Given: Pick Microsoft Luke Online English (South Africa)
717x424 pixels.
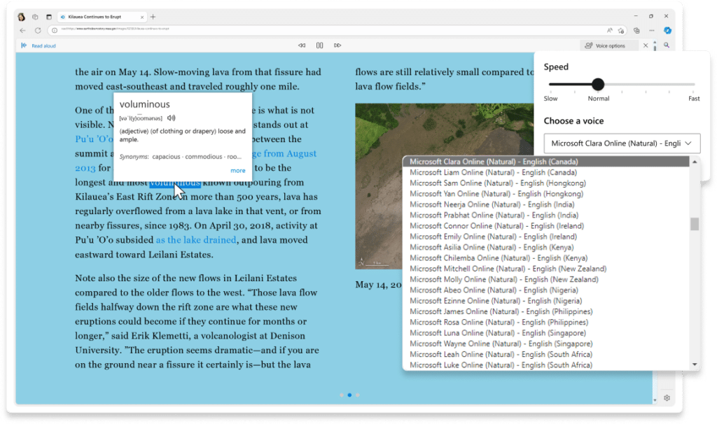Looking at the screenshot, I should click(546, 365).
